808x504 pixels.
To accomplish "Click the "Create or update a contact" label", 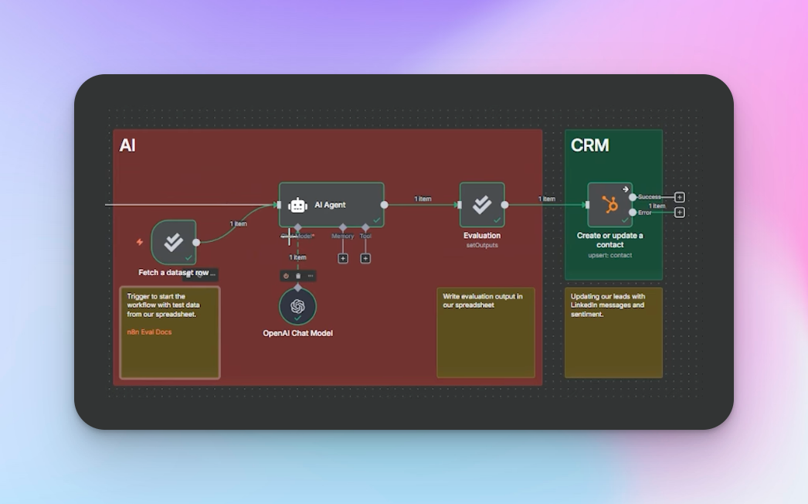I will pos(610,240).
